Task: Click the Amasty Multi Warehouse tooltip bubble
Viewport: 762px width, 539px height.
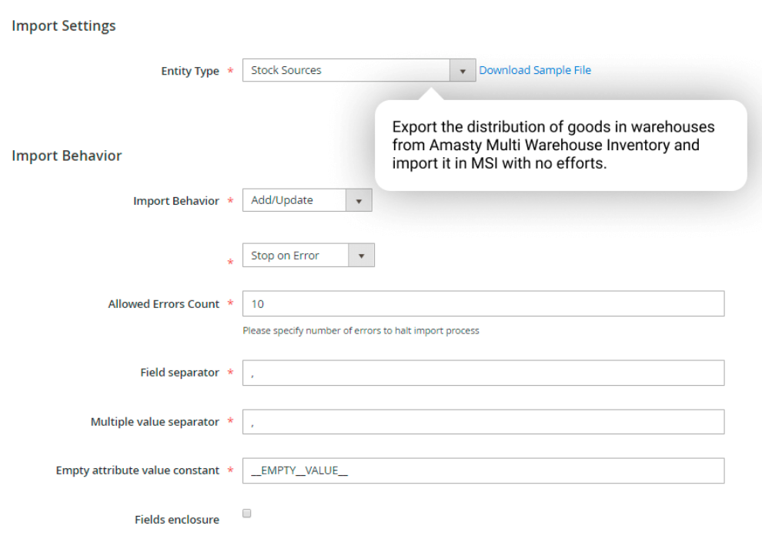Action: [560, 146]
